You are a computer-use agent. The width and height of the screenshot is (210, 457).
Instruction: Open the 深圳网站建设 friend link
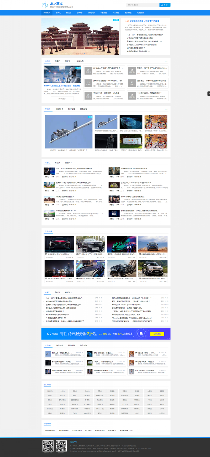coord(64,430)
